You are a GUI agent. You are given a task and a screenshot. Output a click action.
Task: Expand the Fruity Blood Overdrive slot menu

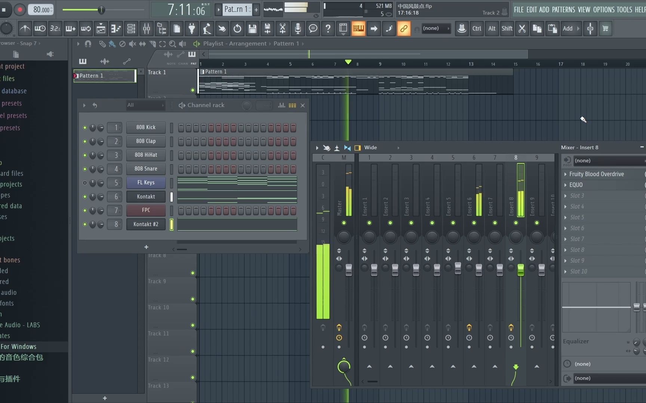pos(565,174)
